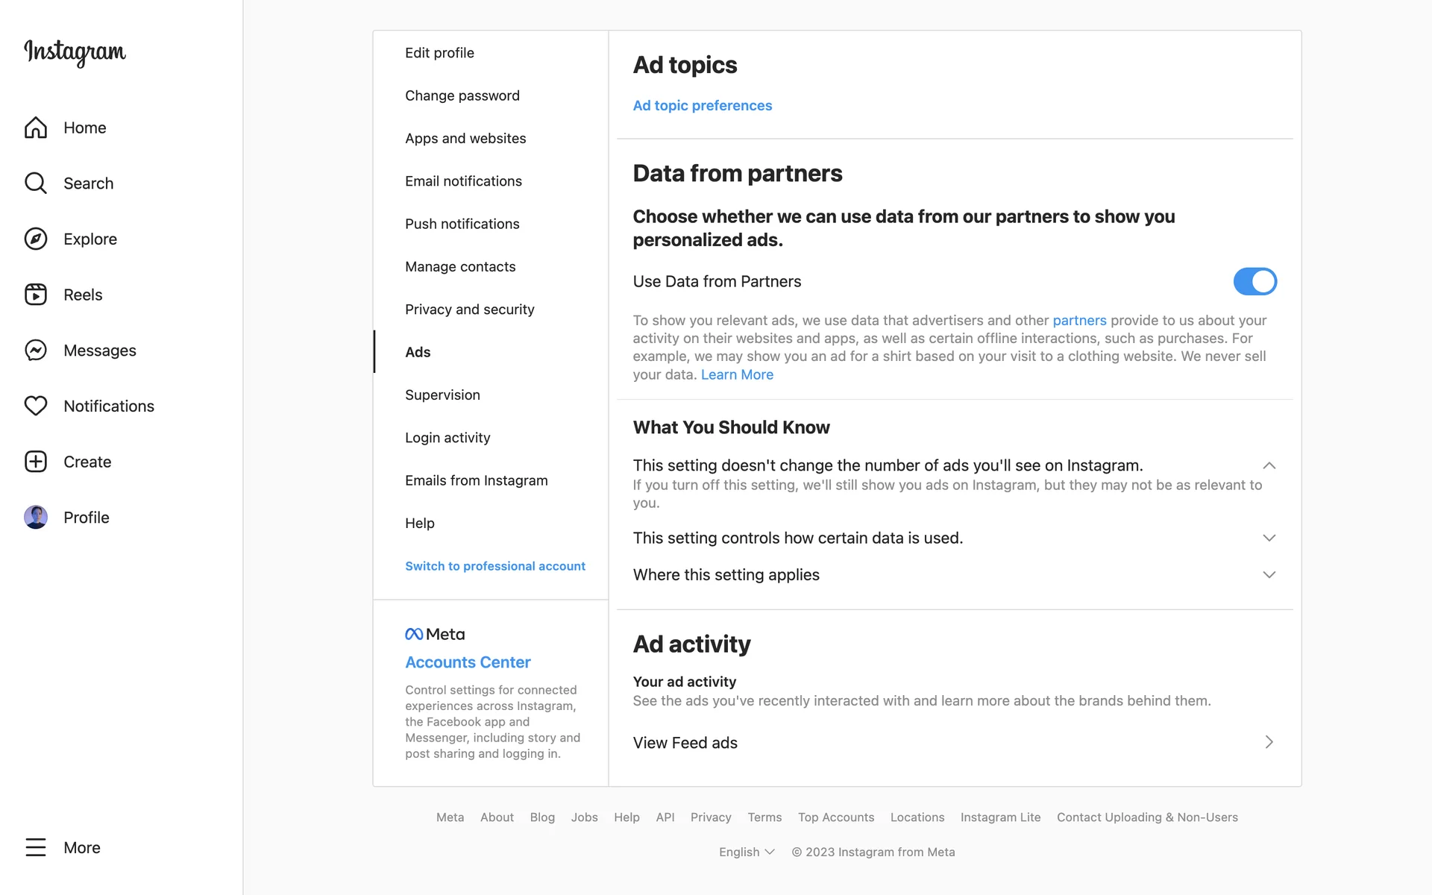This screenshot has width=1432, height=895.
Task: Click the Messages messenger icon
Action: pos(36,350)
